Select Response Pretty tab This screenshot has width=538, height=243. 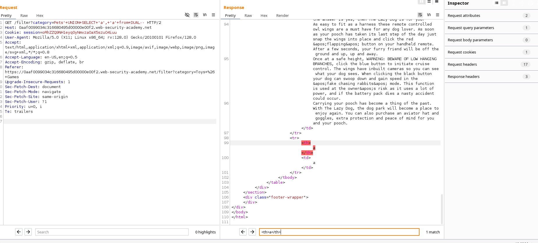tap(230, 15)
